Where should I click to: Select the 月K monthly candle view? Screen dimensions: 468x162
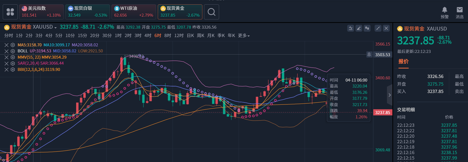[x=211, y=35]
